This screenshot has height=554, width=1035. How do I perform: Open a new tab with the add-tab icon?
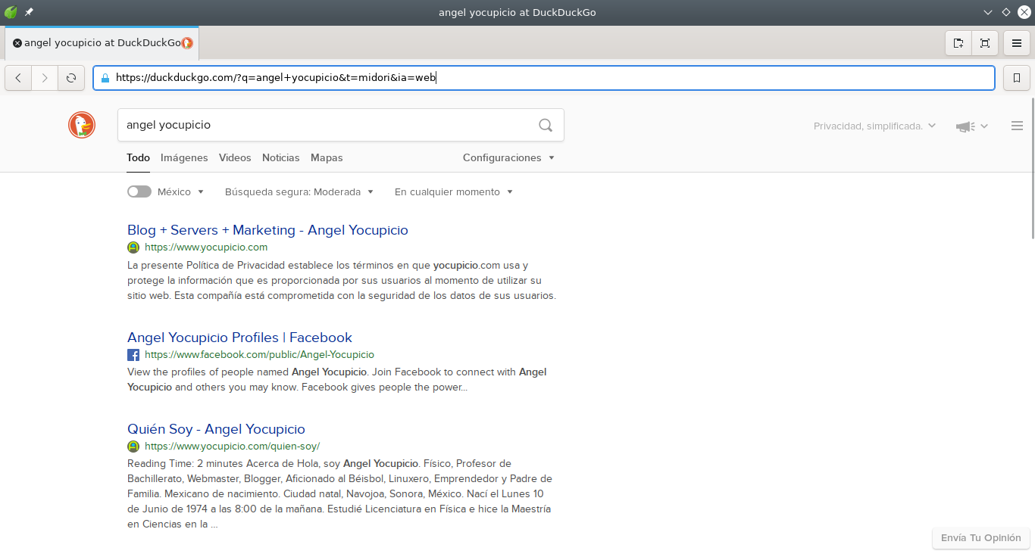coord(958,43)
